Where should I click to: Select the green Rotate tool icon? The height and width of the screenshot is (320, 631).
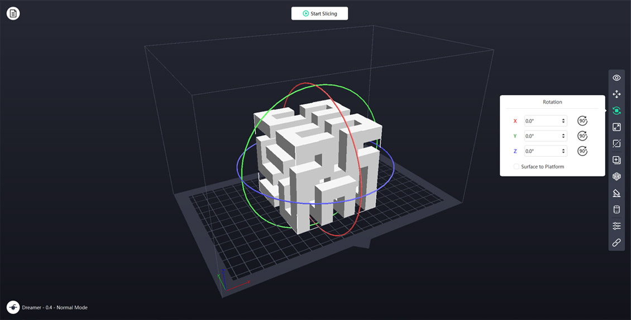pos(616,110)
